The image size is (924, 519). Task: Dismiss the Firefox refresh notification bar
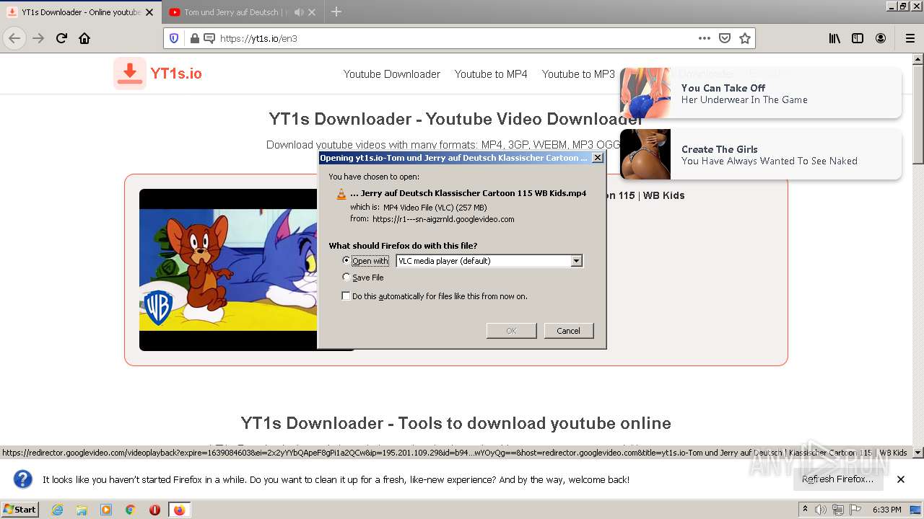coord(901,479)
